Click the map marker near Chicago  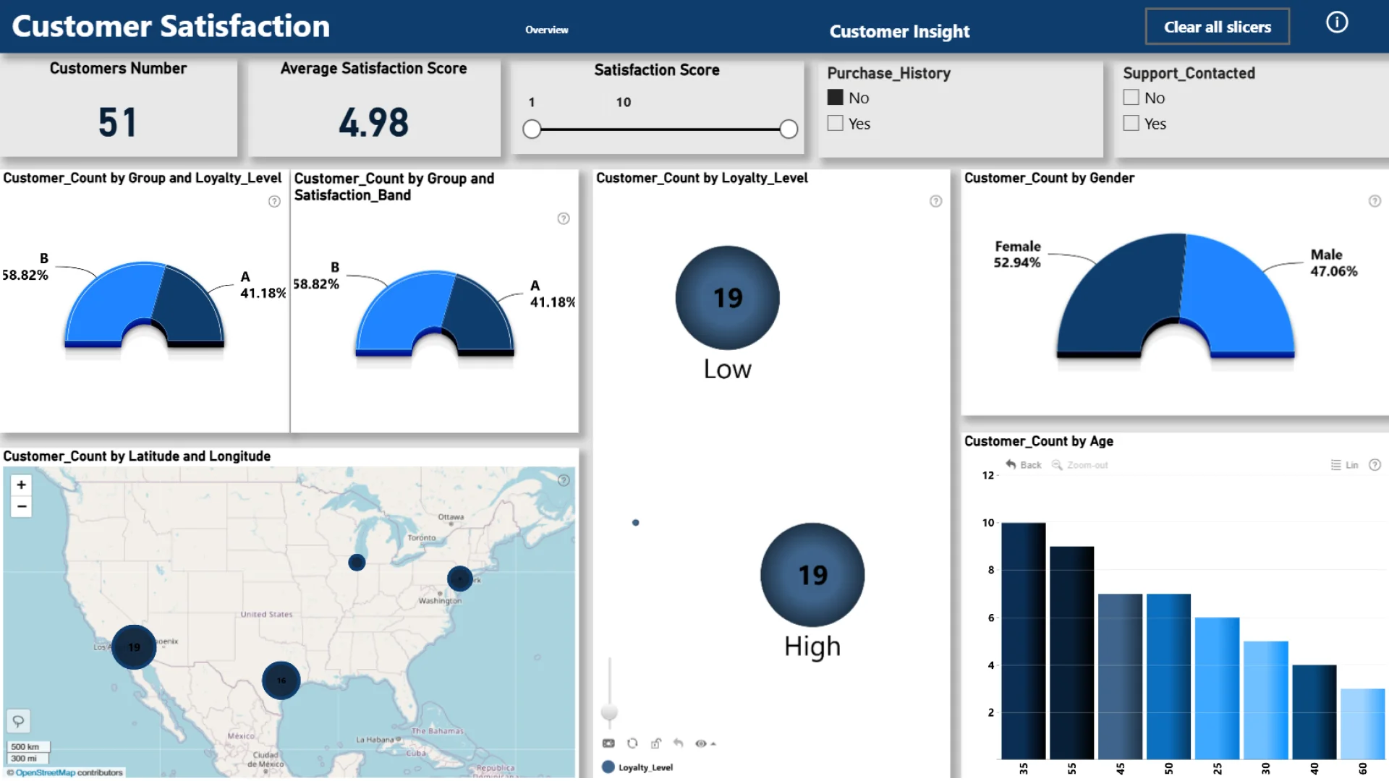pos(357,562)
